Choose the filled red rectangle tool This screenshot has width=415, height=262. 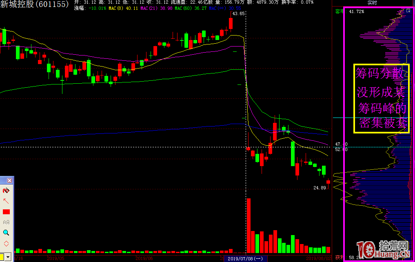point(6,212)
